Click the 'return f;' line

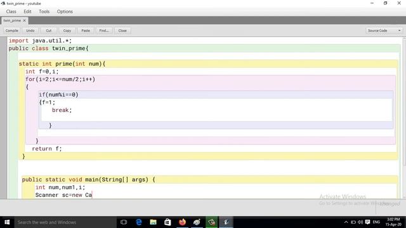(x=47, y=149)
